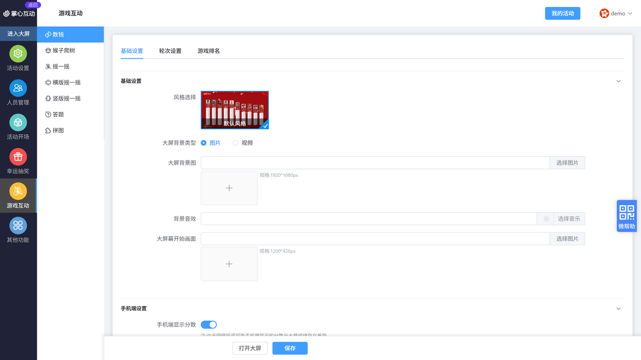This screenshot has width=641, height=360.
Task: Select 答题 game in sidebar
Action: click(71, 115)
